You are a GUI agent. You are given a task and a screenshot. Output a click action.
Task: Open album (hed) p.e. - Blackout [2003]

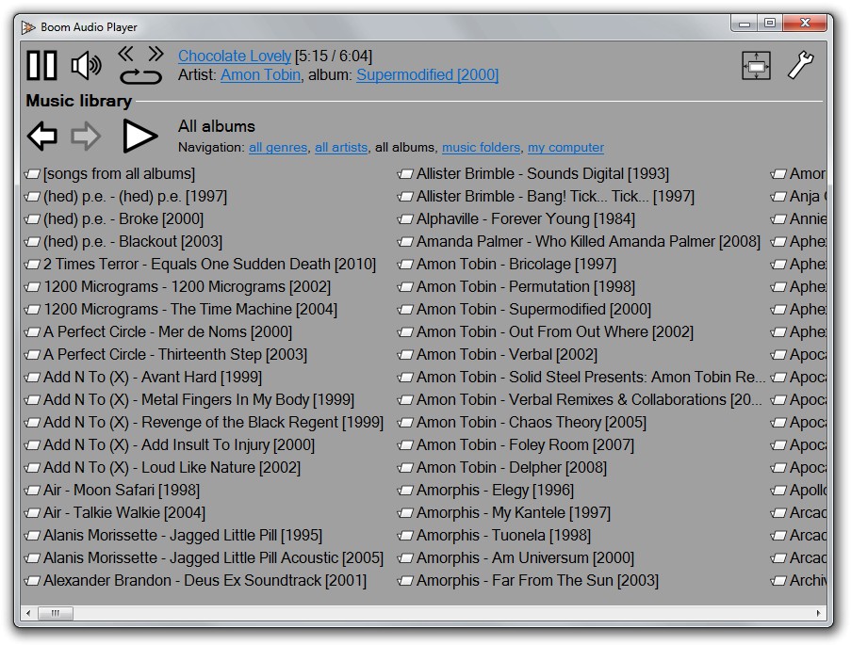click(x=133, y=241)
